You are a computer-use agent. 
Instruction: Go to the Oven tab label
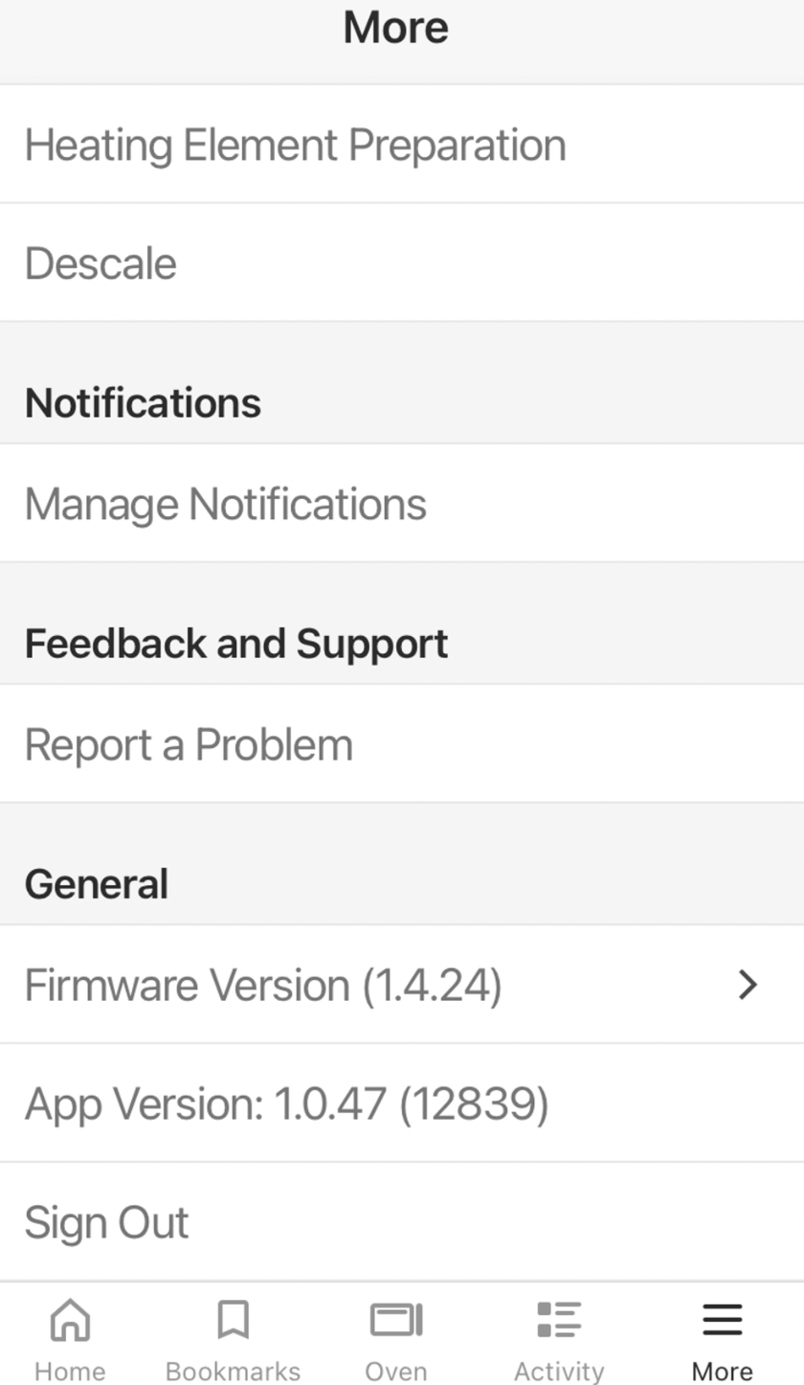click(396, 1371)
